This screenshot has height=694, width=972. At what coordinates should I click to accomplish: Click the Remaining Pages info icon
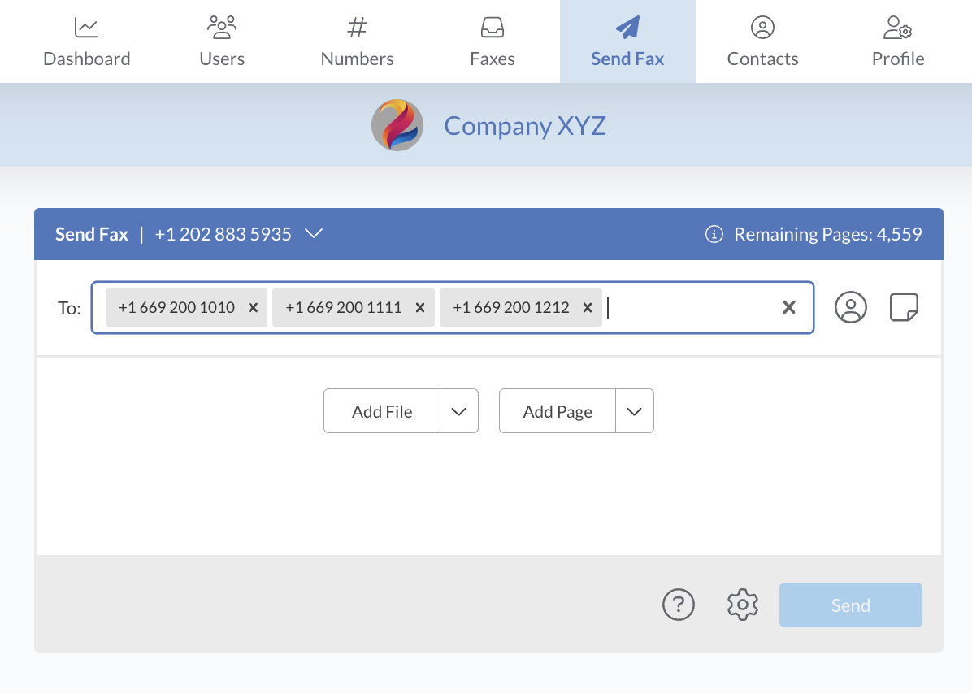click(714, 235)
